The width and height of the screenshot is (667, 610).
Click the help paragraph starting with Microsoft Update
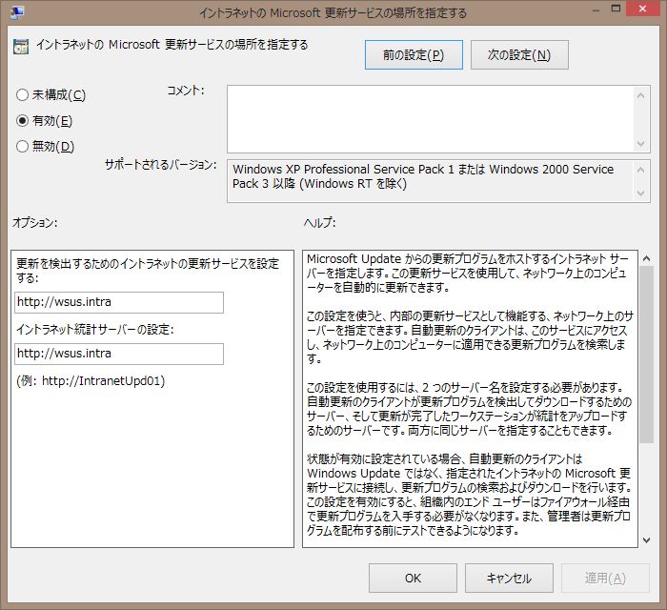(x=467, y=274)
